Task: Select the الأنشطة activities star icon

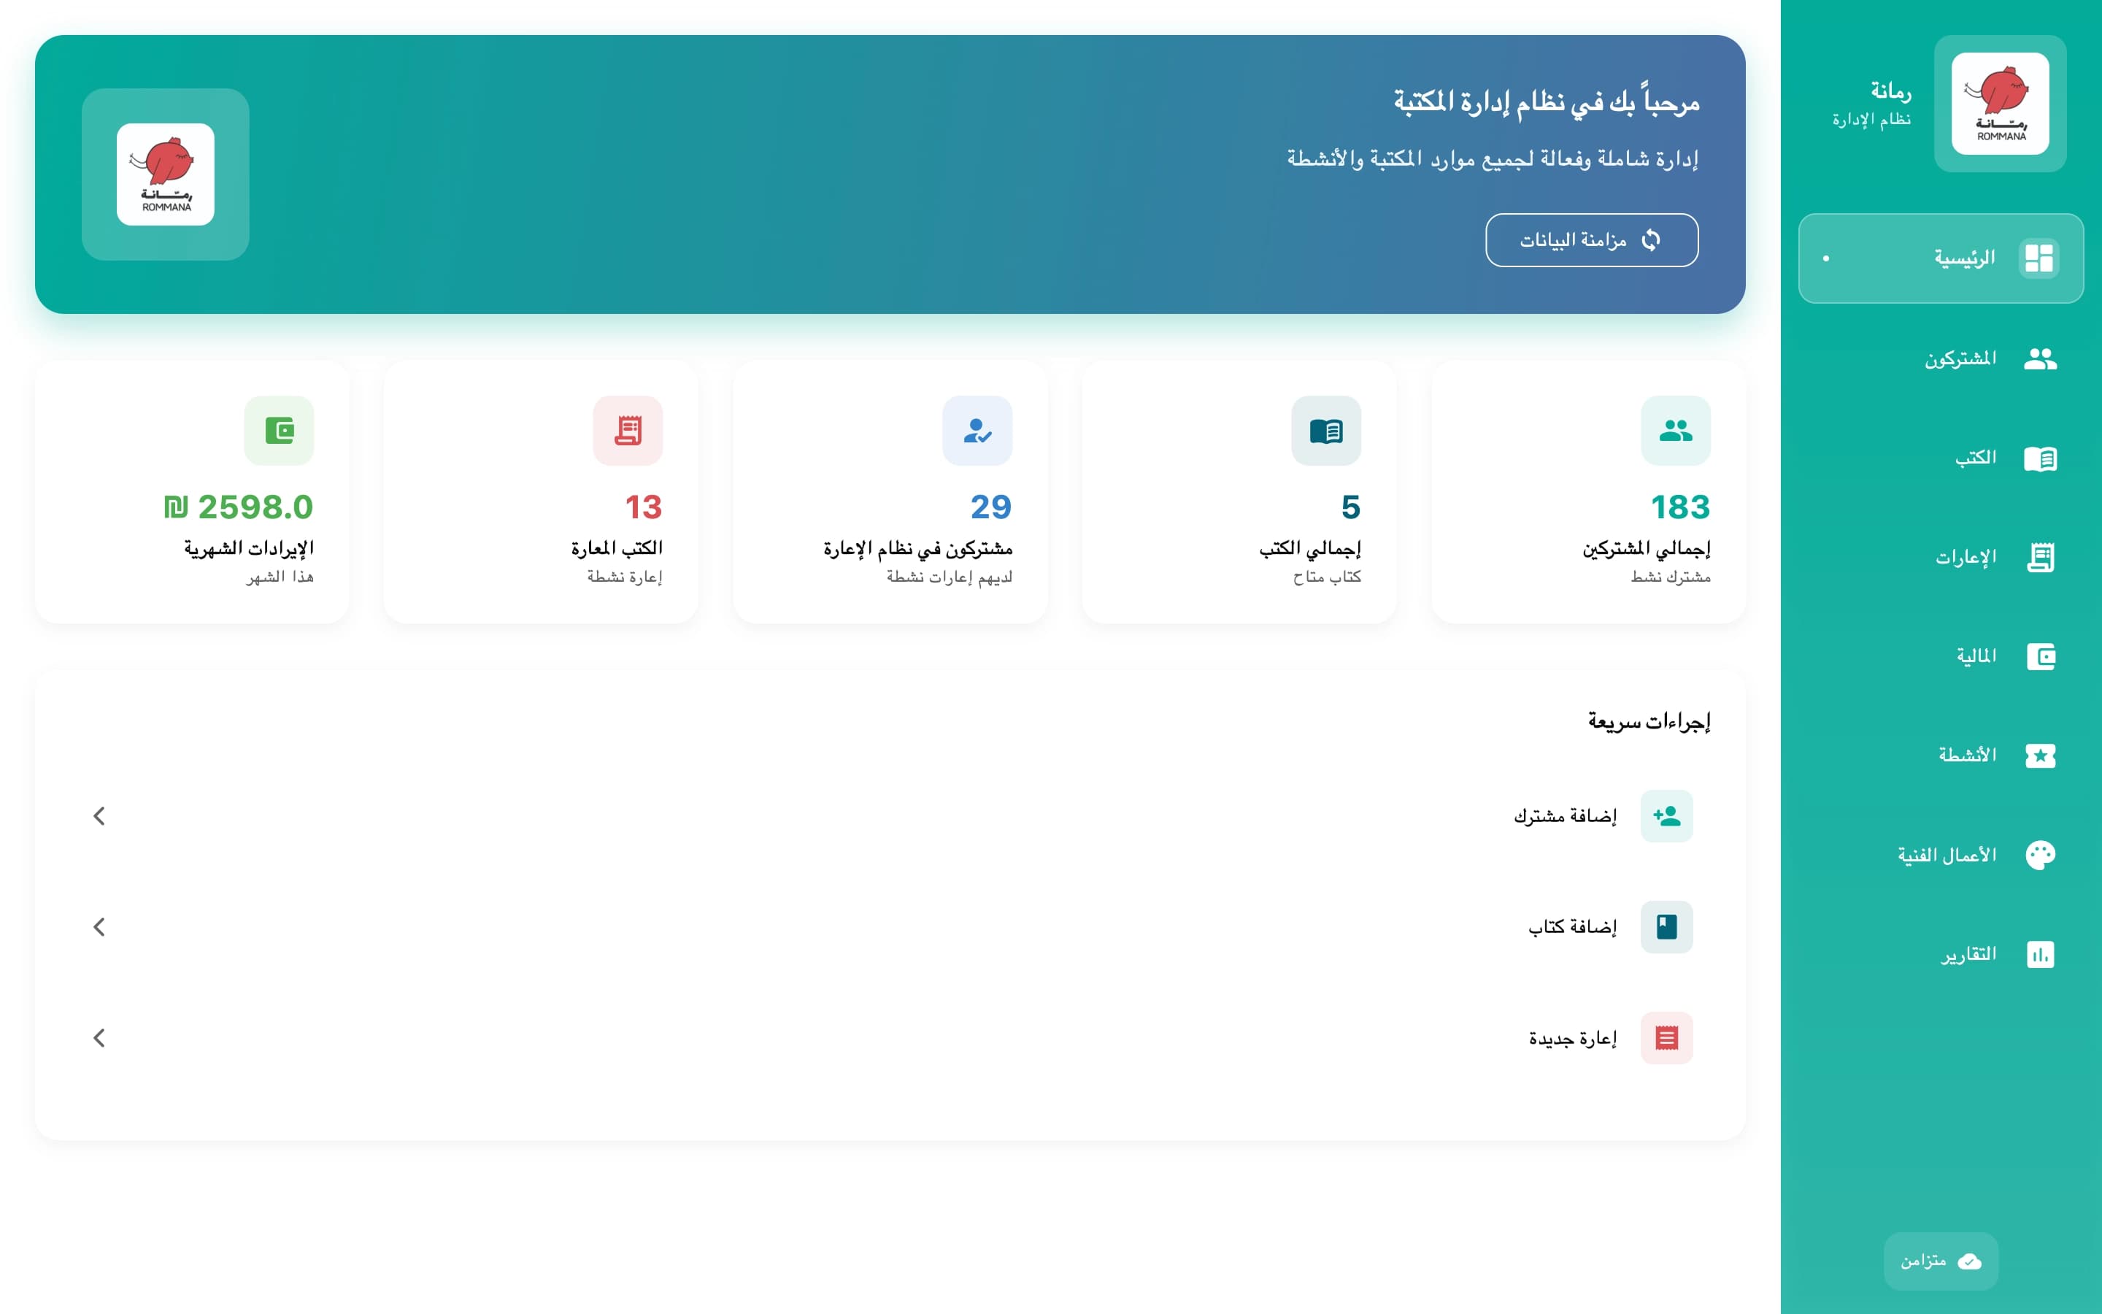Action: click(2042, 754)
